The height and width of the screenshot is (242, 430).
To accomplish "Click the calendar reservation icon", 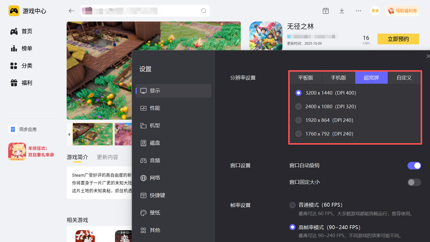I will (326, 11).
